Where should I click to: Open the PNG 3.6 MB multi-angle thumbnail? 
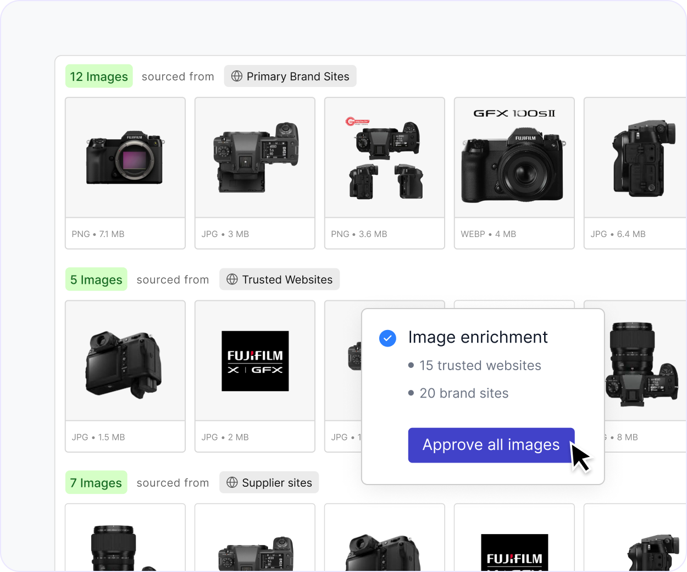pyautogui.click(x=385, y=158)
